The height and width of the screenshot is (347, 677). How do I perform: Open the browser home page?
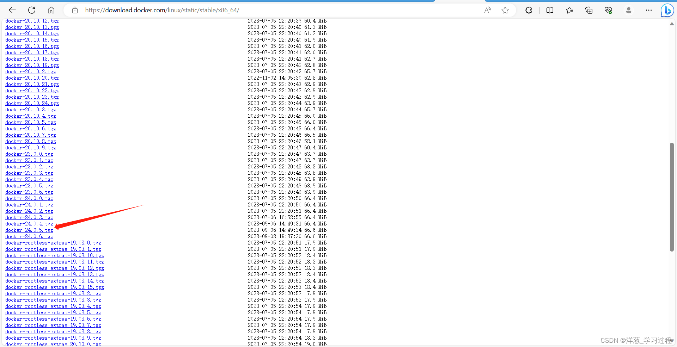click(x=51, y=10)
